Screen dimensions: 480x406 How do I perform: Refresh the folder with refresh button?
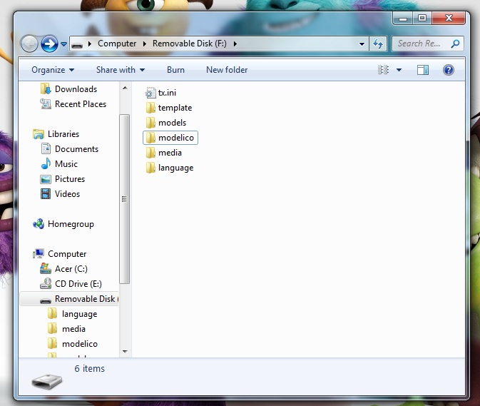[x=378, y=44]
